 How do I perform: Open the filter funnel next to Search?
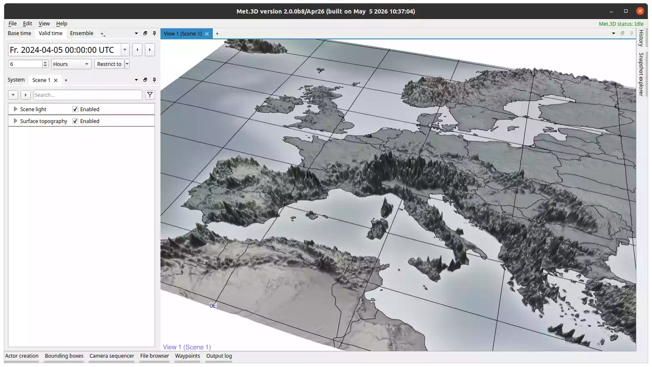pos(150,95)
